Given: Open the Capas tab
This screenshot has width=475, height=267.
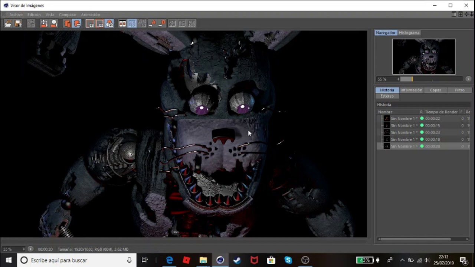Looking at the screenshot, I should [x=435, y=90].
